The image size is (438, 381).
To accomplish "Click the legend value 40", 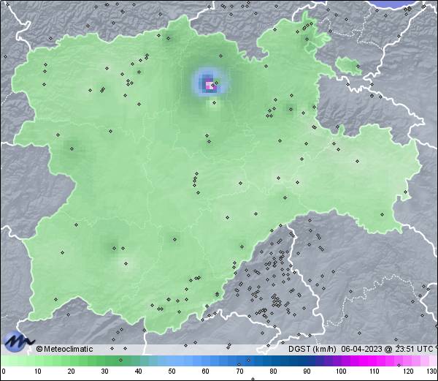I will pos(138,371).
